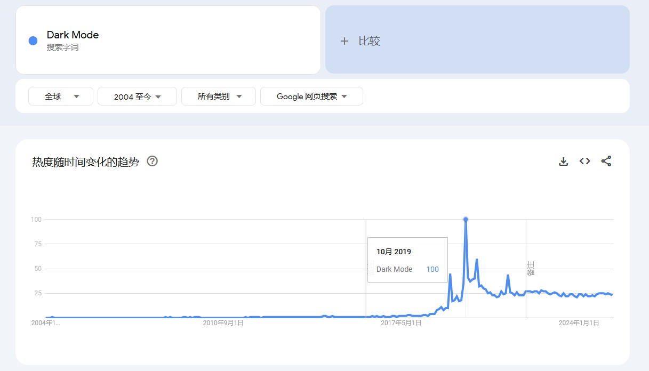The height and width of the screenshot is (371, 649).
Task: Click the plus icon in the compare card
Action: pyautogui.click(x=344, y=41)
